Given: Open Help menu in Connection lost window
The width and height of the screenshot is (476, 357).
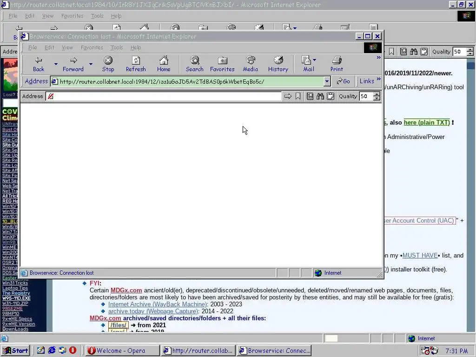Looking at the screenshot, I should pos(136,47).
